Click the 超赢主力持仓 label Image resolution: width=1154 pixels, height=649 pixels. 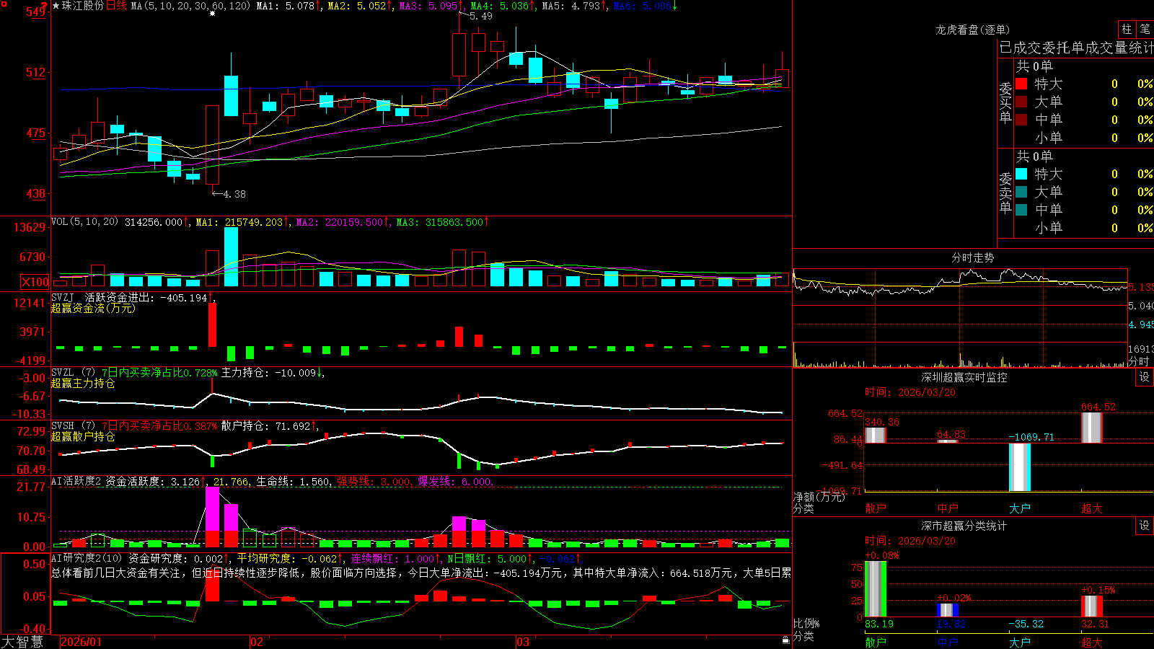click(83, 384)
